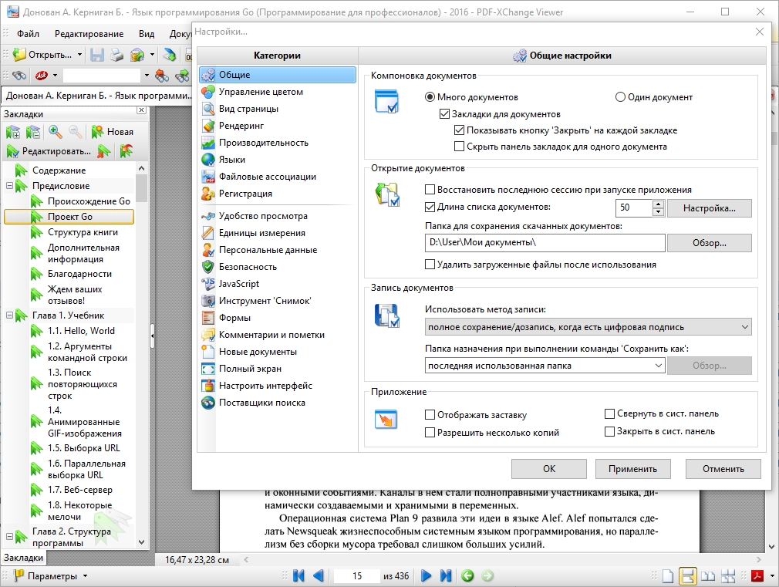This screenshot has width=779, height=587.
Task: Open 'последняя использованная папка' dropdown
Action: 545,366
